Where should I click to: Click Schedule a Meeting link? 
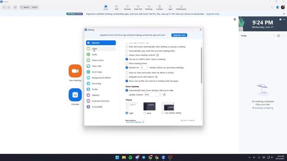pyautogui.click(x=263, y=108)
